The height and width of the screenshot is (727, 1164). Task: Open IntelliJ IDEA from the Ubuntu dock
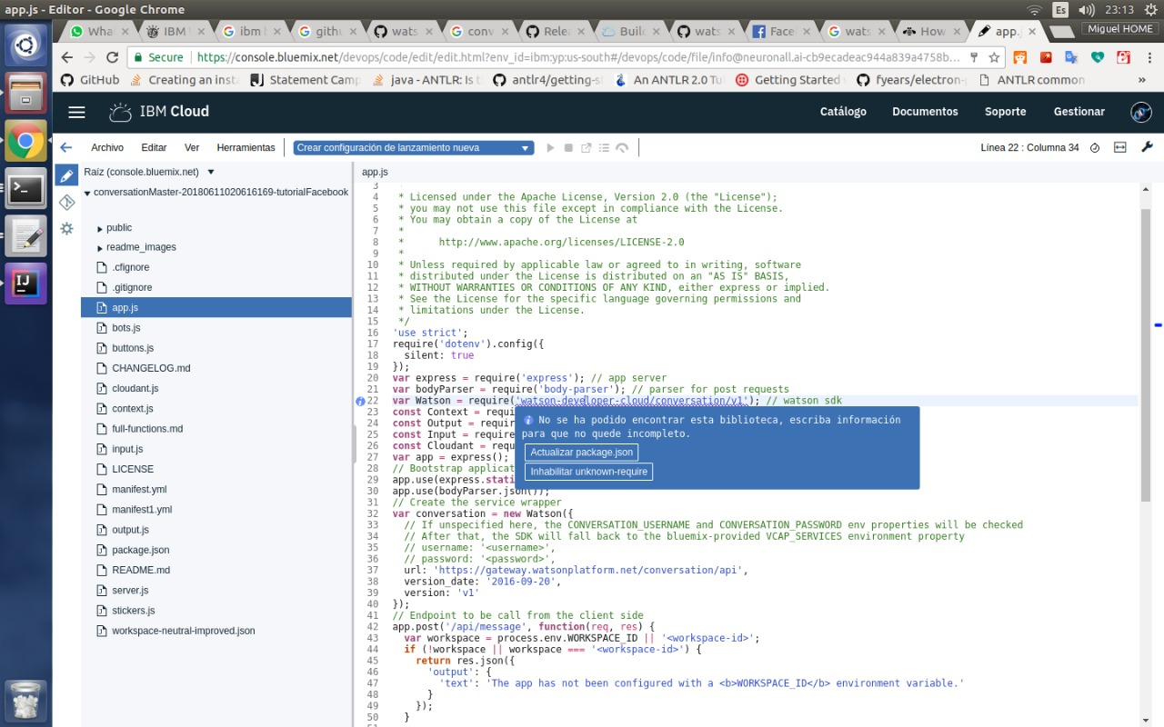pos(25,284)
